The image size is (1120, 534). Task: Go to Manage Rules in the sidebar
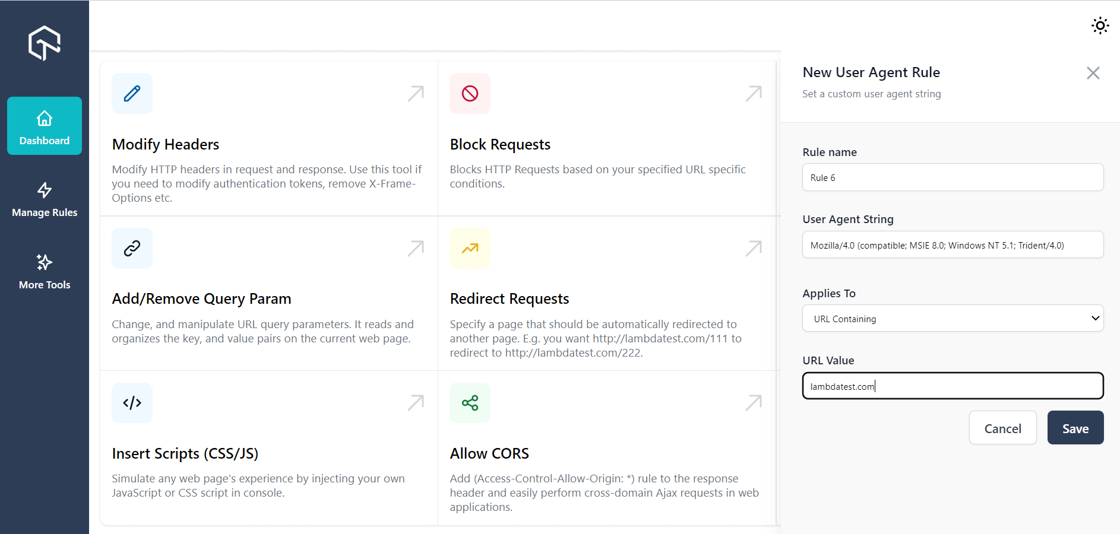pos(45,199)
